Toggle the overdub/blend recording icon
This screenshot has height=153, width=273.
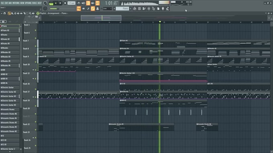pyautogui.click(x=93, y=3)
